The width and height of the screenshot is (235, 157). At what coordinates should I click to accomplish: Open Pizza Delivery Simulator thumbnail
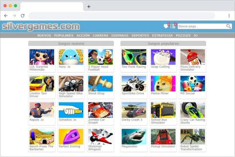(192, 57)
